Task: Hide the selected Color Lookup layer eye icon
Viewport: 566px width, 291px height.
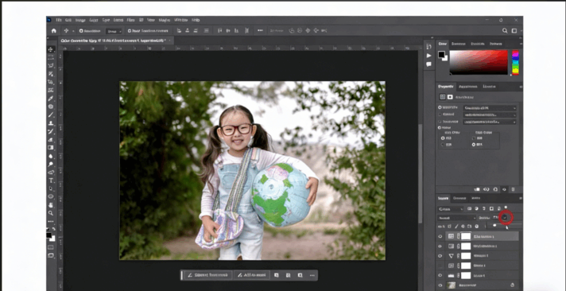Action: click(x=440, y=236)
